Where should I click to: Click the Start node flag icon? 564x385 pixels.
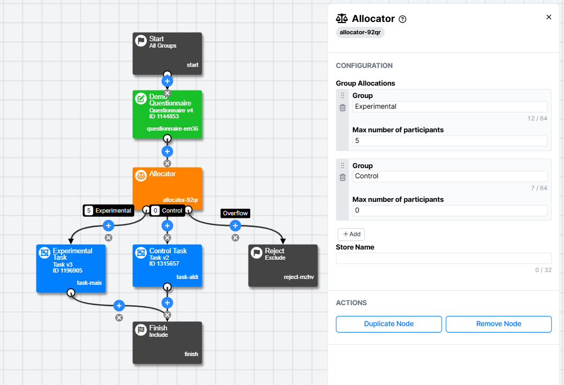[x=141, y=41]
